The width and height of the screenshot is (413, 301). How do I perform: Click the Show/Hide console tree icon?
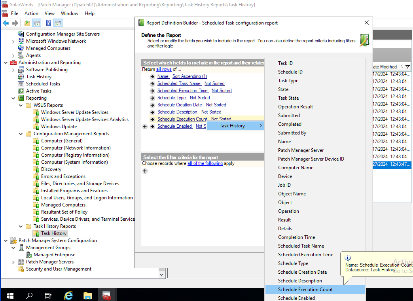(x=37, y=23)
